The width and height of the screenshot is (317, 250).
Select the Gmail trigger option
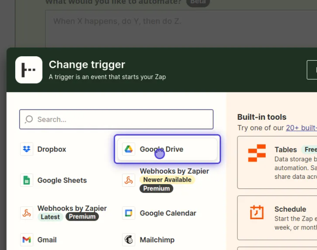pos(47,240)
